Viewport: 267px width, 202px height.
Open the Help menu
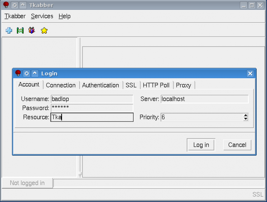[x=64, y=16]
